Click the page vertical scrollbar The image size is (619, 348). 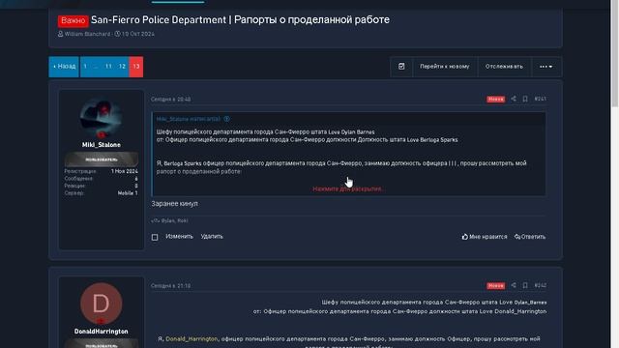(615, 53)
